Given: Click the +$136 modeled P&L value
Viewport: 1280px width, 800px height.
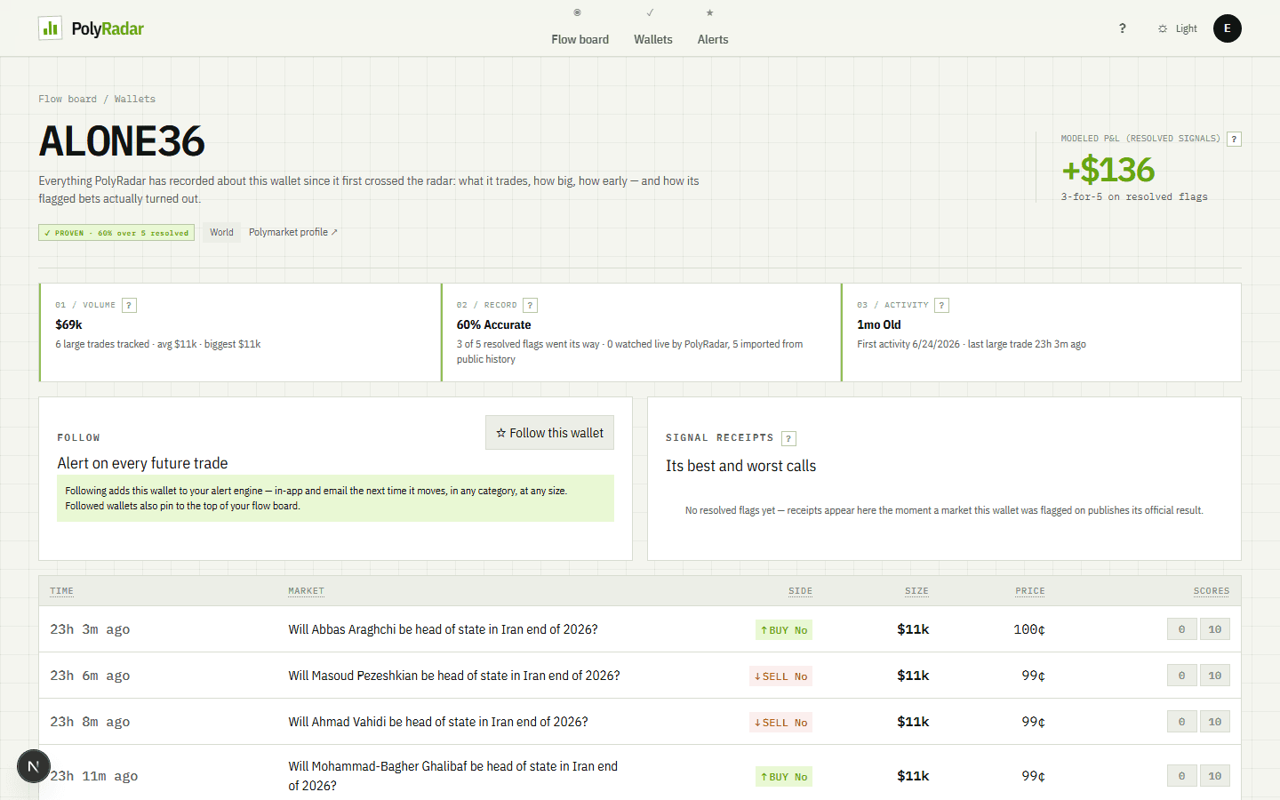Looking at the screenshot, I should [1108, 170].
